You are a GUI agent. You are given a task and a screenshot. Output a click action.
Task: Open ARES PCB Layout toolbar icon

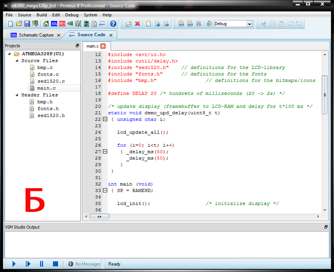pyautogui.click(x=62, y=24)
